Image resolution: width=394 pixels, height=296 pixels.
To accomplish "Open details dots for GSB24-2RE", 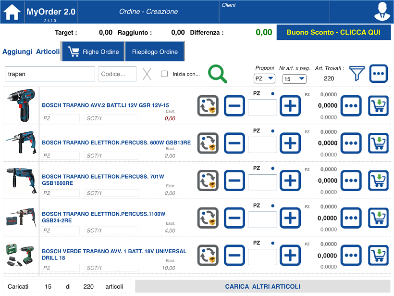I will click(351, 218).
